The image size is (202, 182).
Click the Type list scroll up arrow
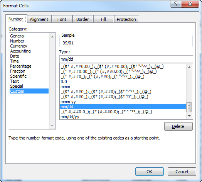click(x=189, y=67)
